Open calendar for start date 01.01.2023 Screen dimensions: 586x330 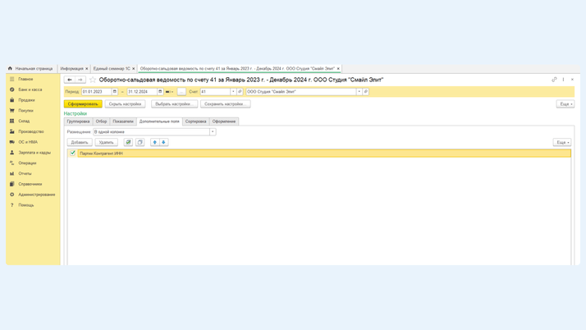[x=115, y=92]
